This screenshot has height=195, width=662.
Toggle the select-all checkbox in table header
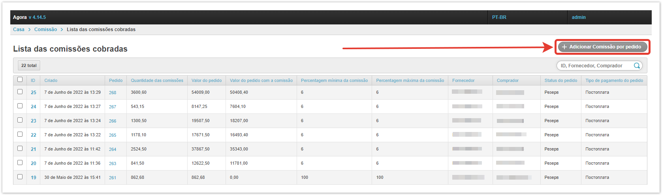click(20, 80)
